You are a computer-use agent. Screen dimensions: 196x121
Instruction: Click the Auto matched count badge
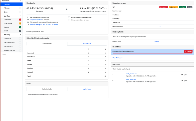point(20,46)
